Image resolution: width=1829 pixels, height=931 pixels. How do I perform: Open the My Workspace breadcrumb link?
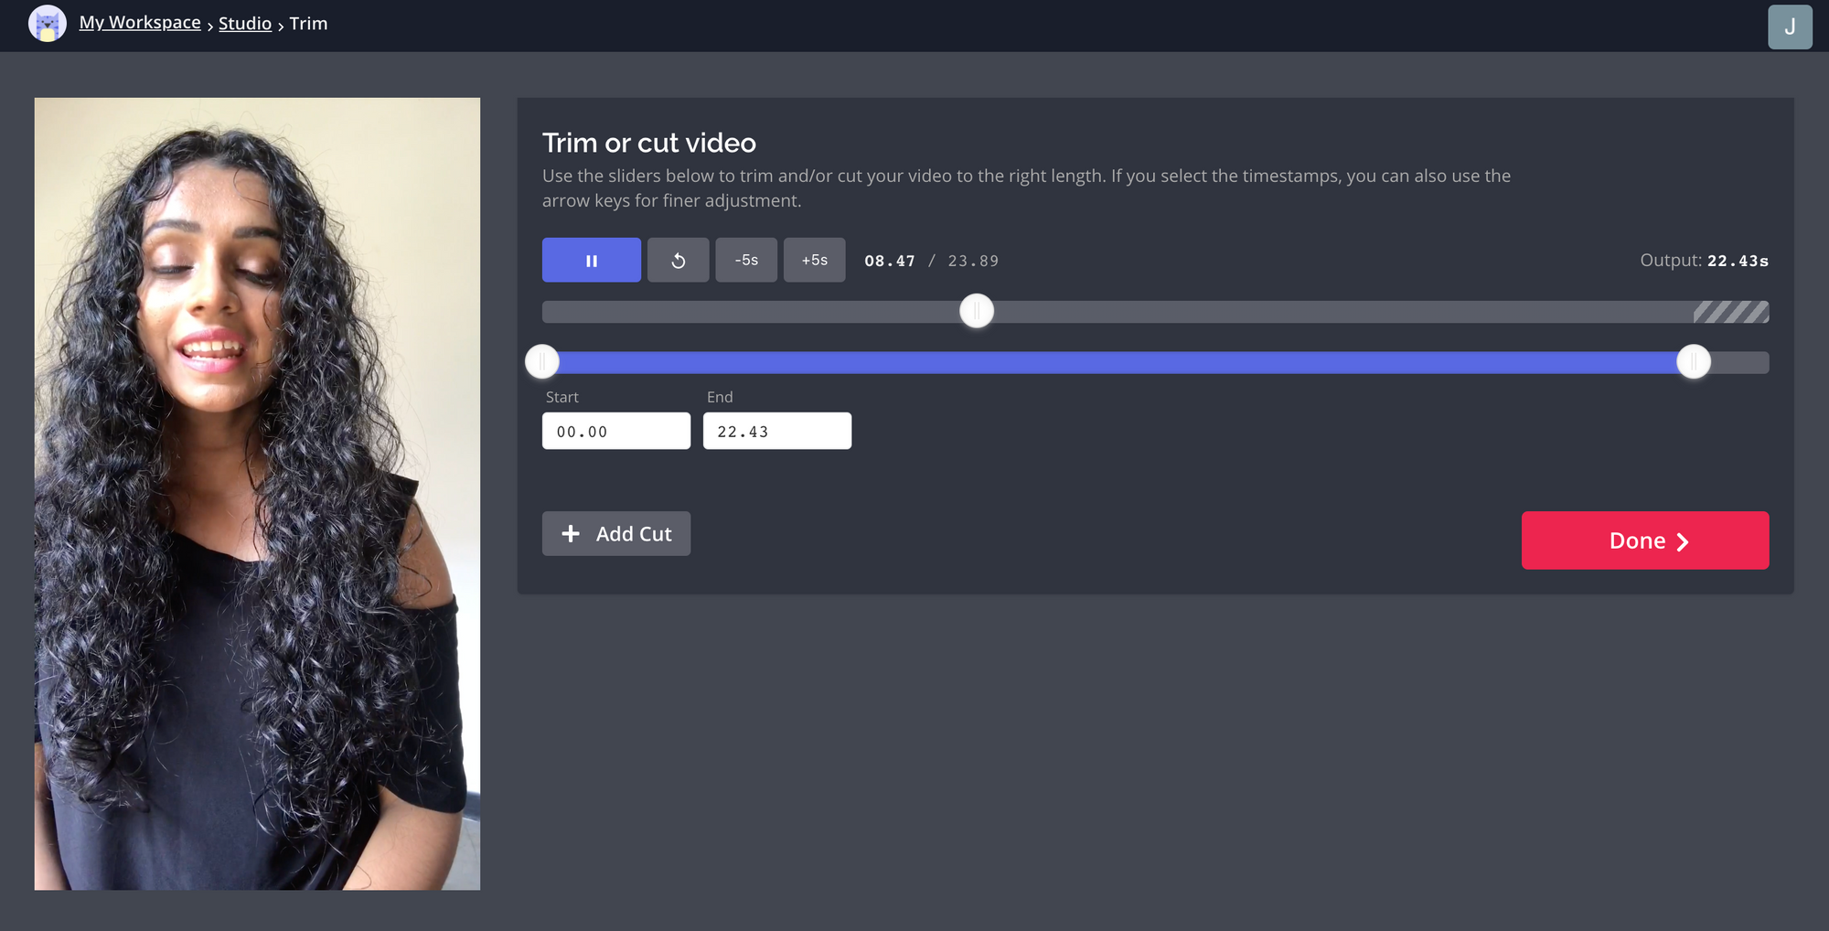[x=140, y=23]
